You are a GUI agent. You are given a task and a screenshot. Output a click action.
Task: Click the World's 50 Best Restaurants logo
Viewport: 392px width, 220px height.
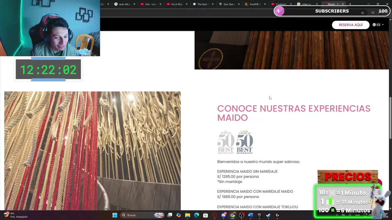tap(226, 142)
